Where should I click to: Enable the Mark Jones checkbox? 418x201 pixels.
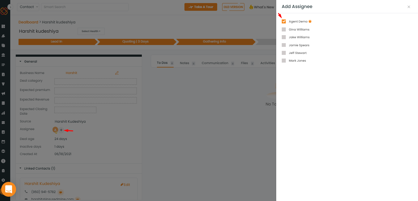[284, 61]
